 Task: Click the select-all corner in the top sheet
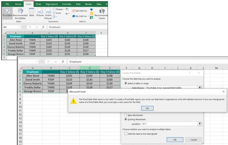point(5,33)
